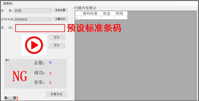Click the blank corner cell of scan table
The width and height of the screenshot is (199, 101).
point(78,13)
